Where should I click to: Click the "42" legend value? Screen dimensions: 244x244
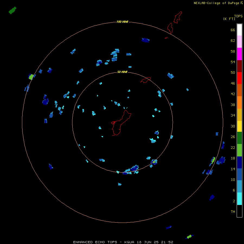pos(233,94)
